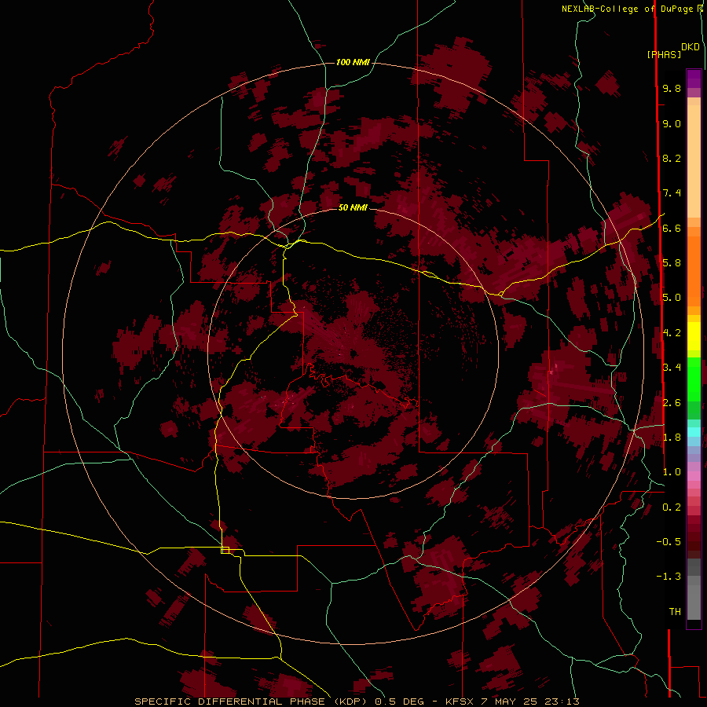The width and height of the screenshot is (707, 707).
Task: Click the -1.3 value on color scale
Action: coord(669,577)
